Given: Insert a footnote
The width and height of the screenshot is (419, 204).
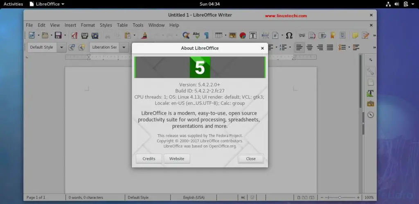Looking at the screenshot, I should (312, 35).
